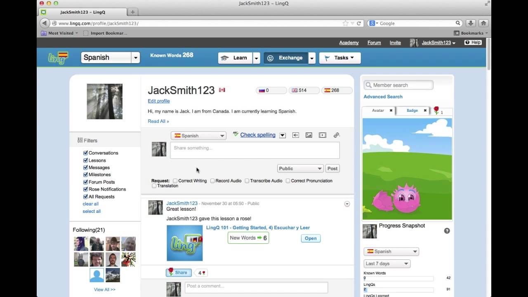This screenshot has height=297, width=528.
Task: Switch to the Badge tab
Action: pyautogui.click(x=412, y=111)
